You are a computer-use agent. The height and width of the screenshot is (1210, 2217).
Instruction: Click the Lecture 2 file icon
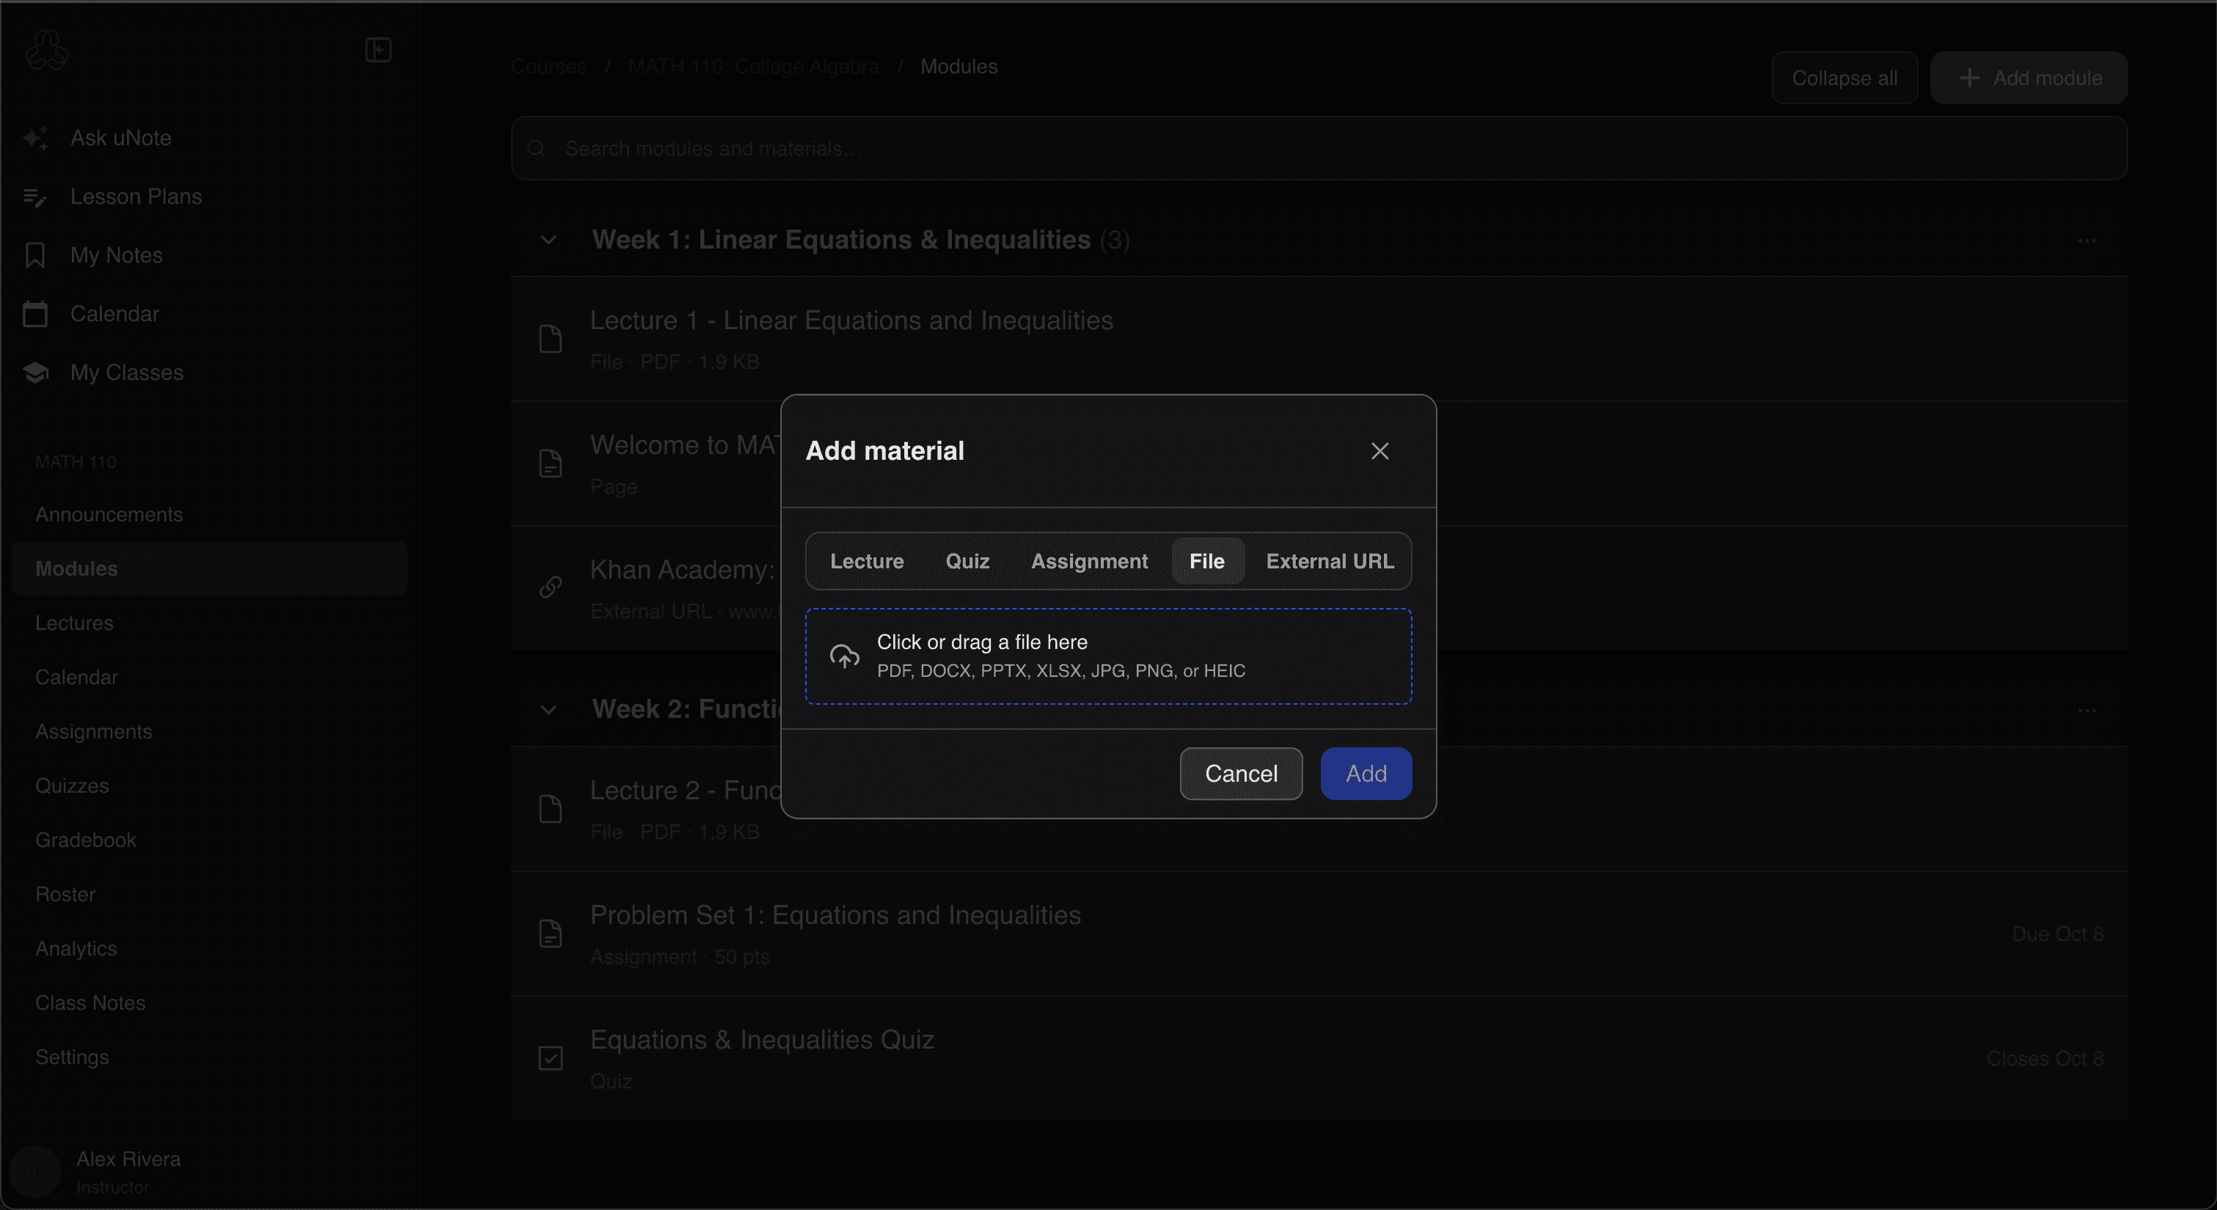click(x=550, y=809)
